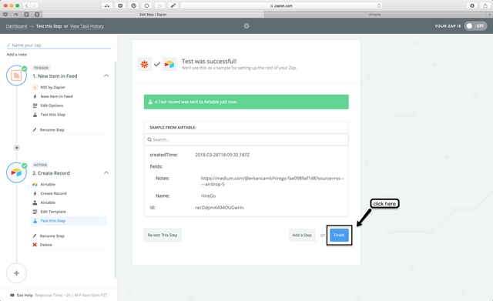Click the Pocket extension icon in toolbar
This screenshot has width=493, height=301.
120,5
